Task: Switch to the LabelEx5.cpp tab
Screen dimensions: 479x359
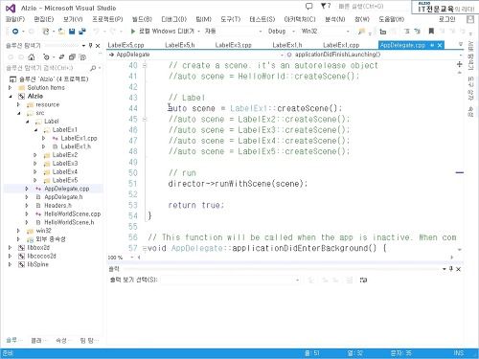Action: tap(125, 45)
